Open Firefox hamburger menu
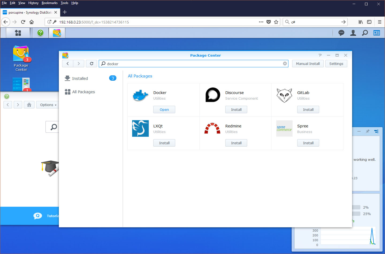This screenshot has height=254, width=385. tap(379, 22)
